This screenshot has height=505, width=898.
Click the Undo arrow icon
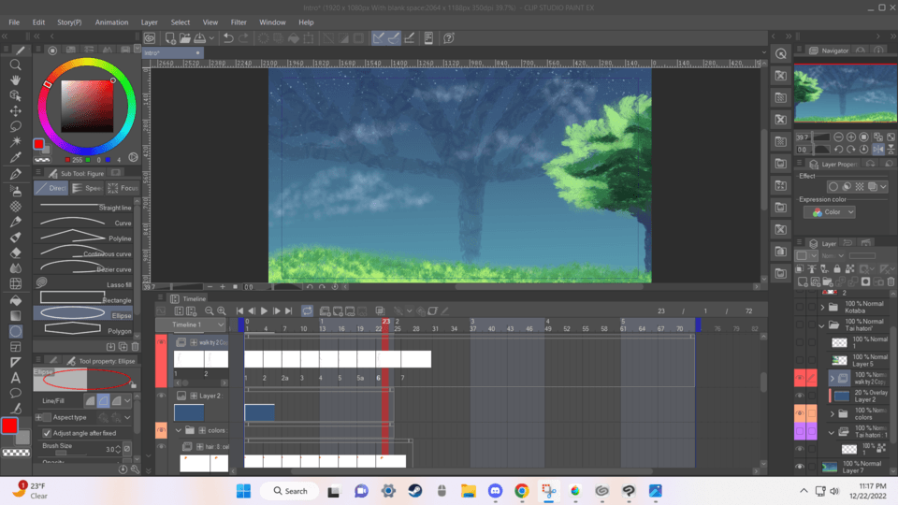click(x=228, y=38)
